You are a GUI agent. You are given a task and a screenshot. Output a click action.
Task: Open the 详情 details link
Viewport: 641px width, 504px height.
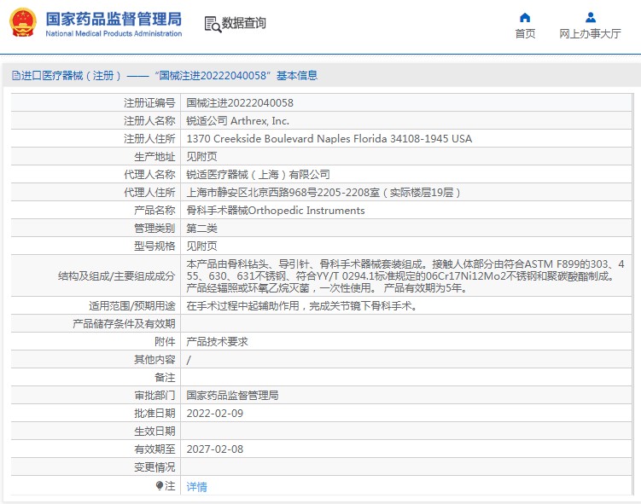(x=196, y=486)
